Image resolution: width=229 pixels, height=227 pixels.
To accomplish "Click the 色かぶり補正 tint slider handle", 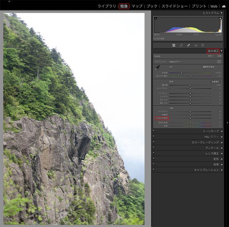I will coord(191,76).
